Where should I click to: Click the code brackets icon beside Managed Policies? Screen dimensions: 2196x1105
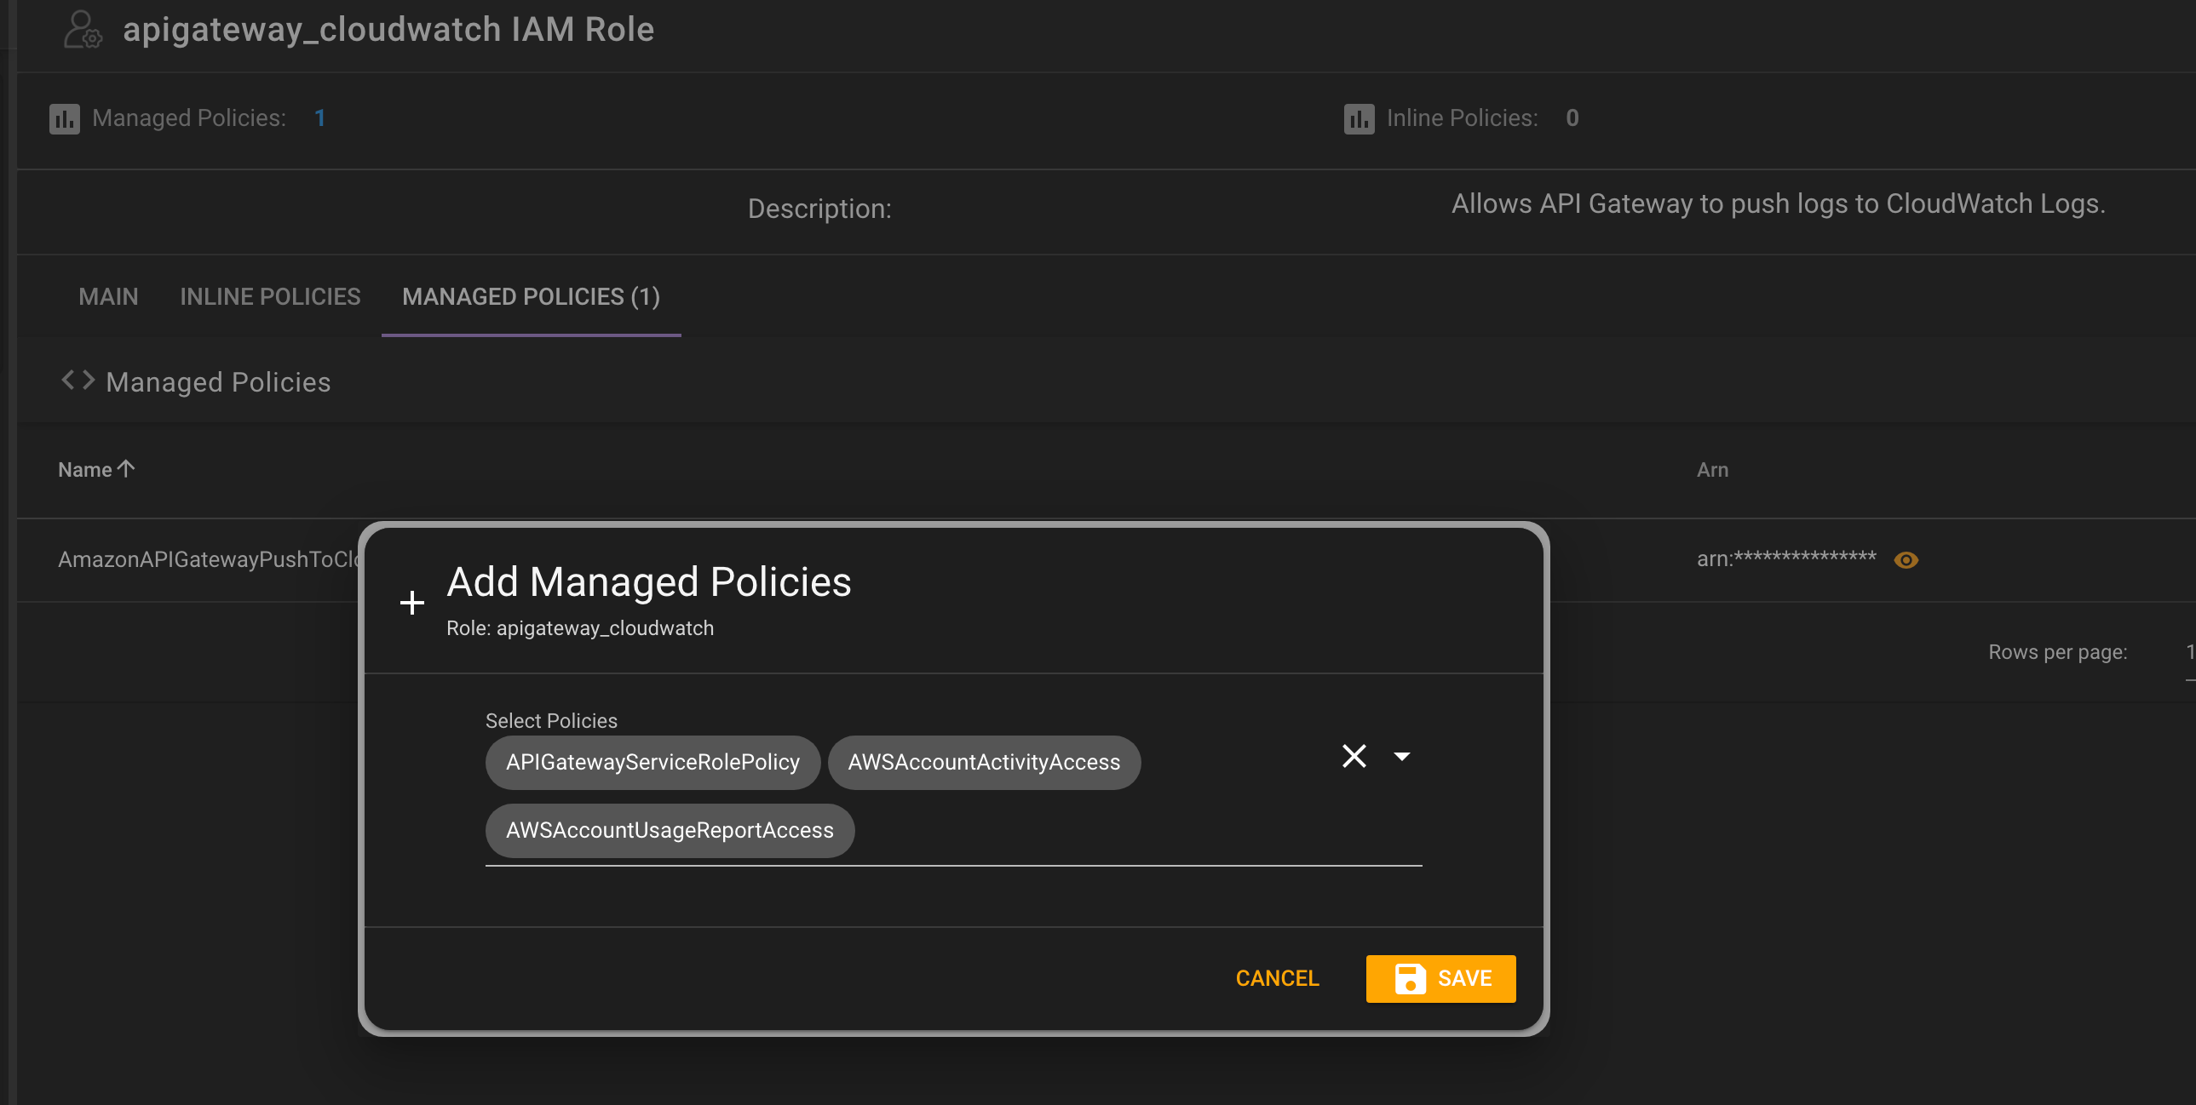(x=78, y=380)
